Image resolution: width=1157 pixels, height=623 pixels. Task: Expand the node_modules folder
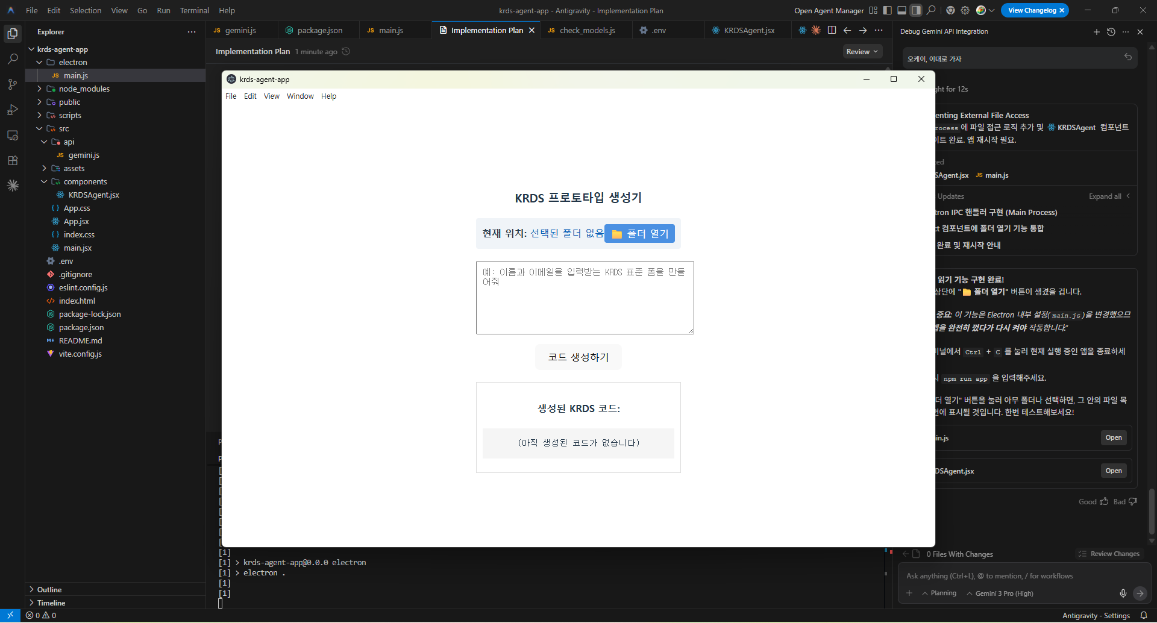pyautogui.click(x=84, y=89)
